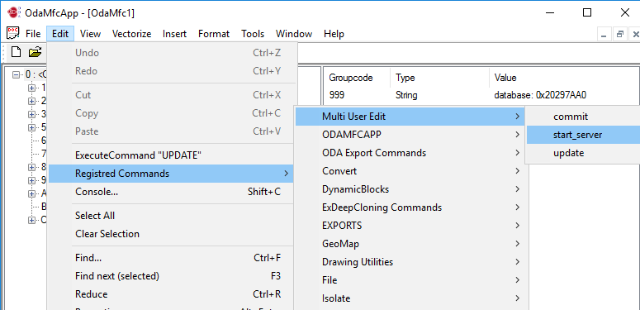Collapse the root tree node 0
640x310 pixels.
coord(17,74)
